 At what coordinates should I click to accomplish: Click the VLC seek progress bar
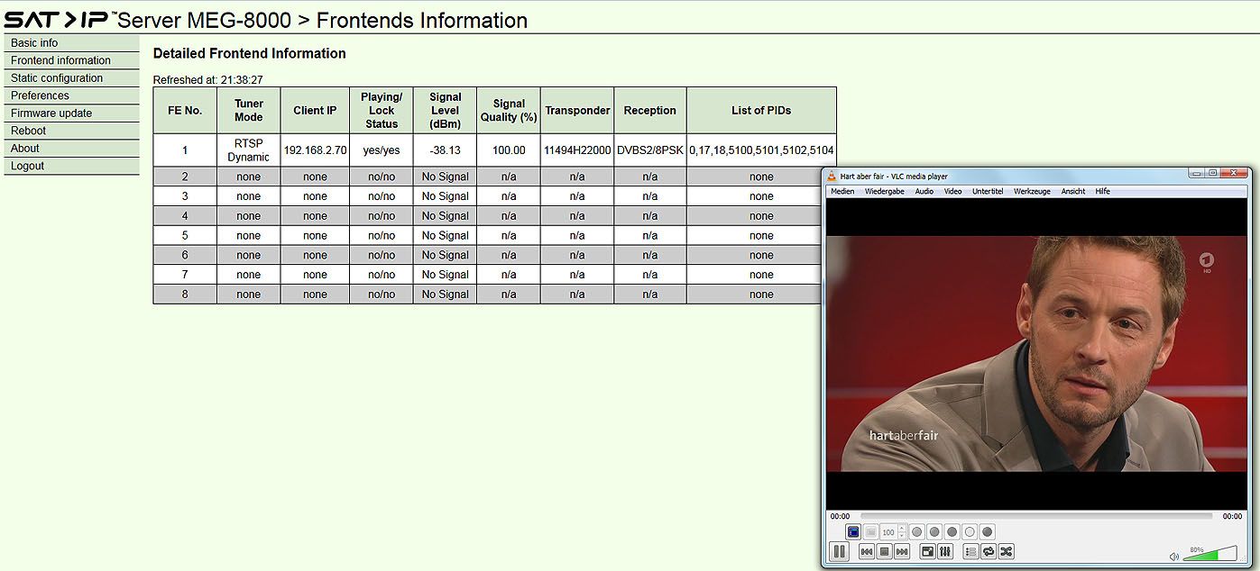(1036, 516)
